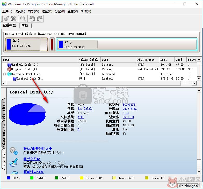This screenshot has width=203, height=189.
Task: Click the Undo arrow toolbar icon
Action: tap(32, 19)
